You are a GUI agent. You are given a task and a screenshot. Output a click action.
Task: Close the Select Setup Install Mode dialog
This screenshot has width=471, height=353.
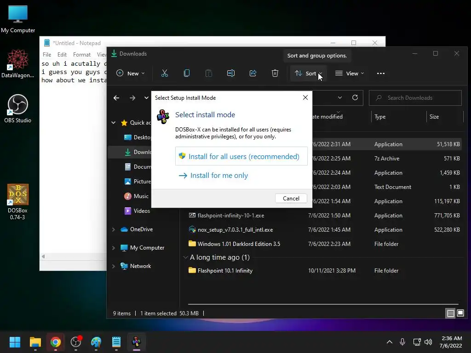pyautogui.click(x=305, y=97)
